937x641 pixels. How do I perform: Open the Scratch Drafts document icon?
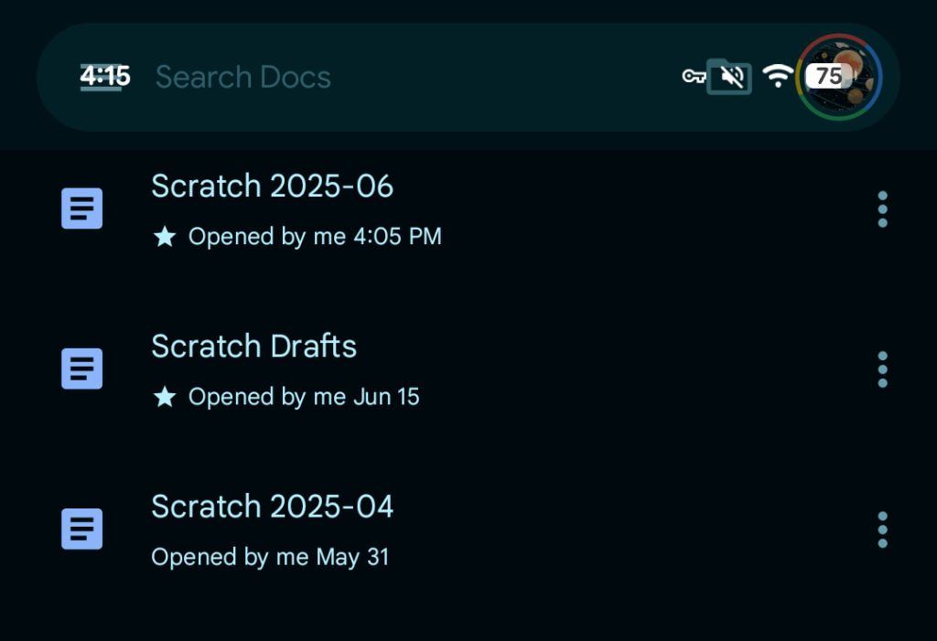coord(81,368)
